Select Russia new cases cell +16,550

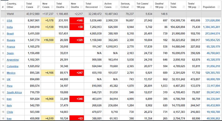[x=48, y=40]
